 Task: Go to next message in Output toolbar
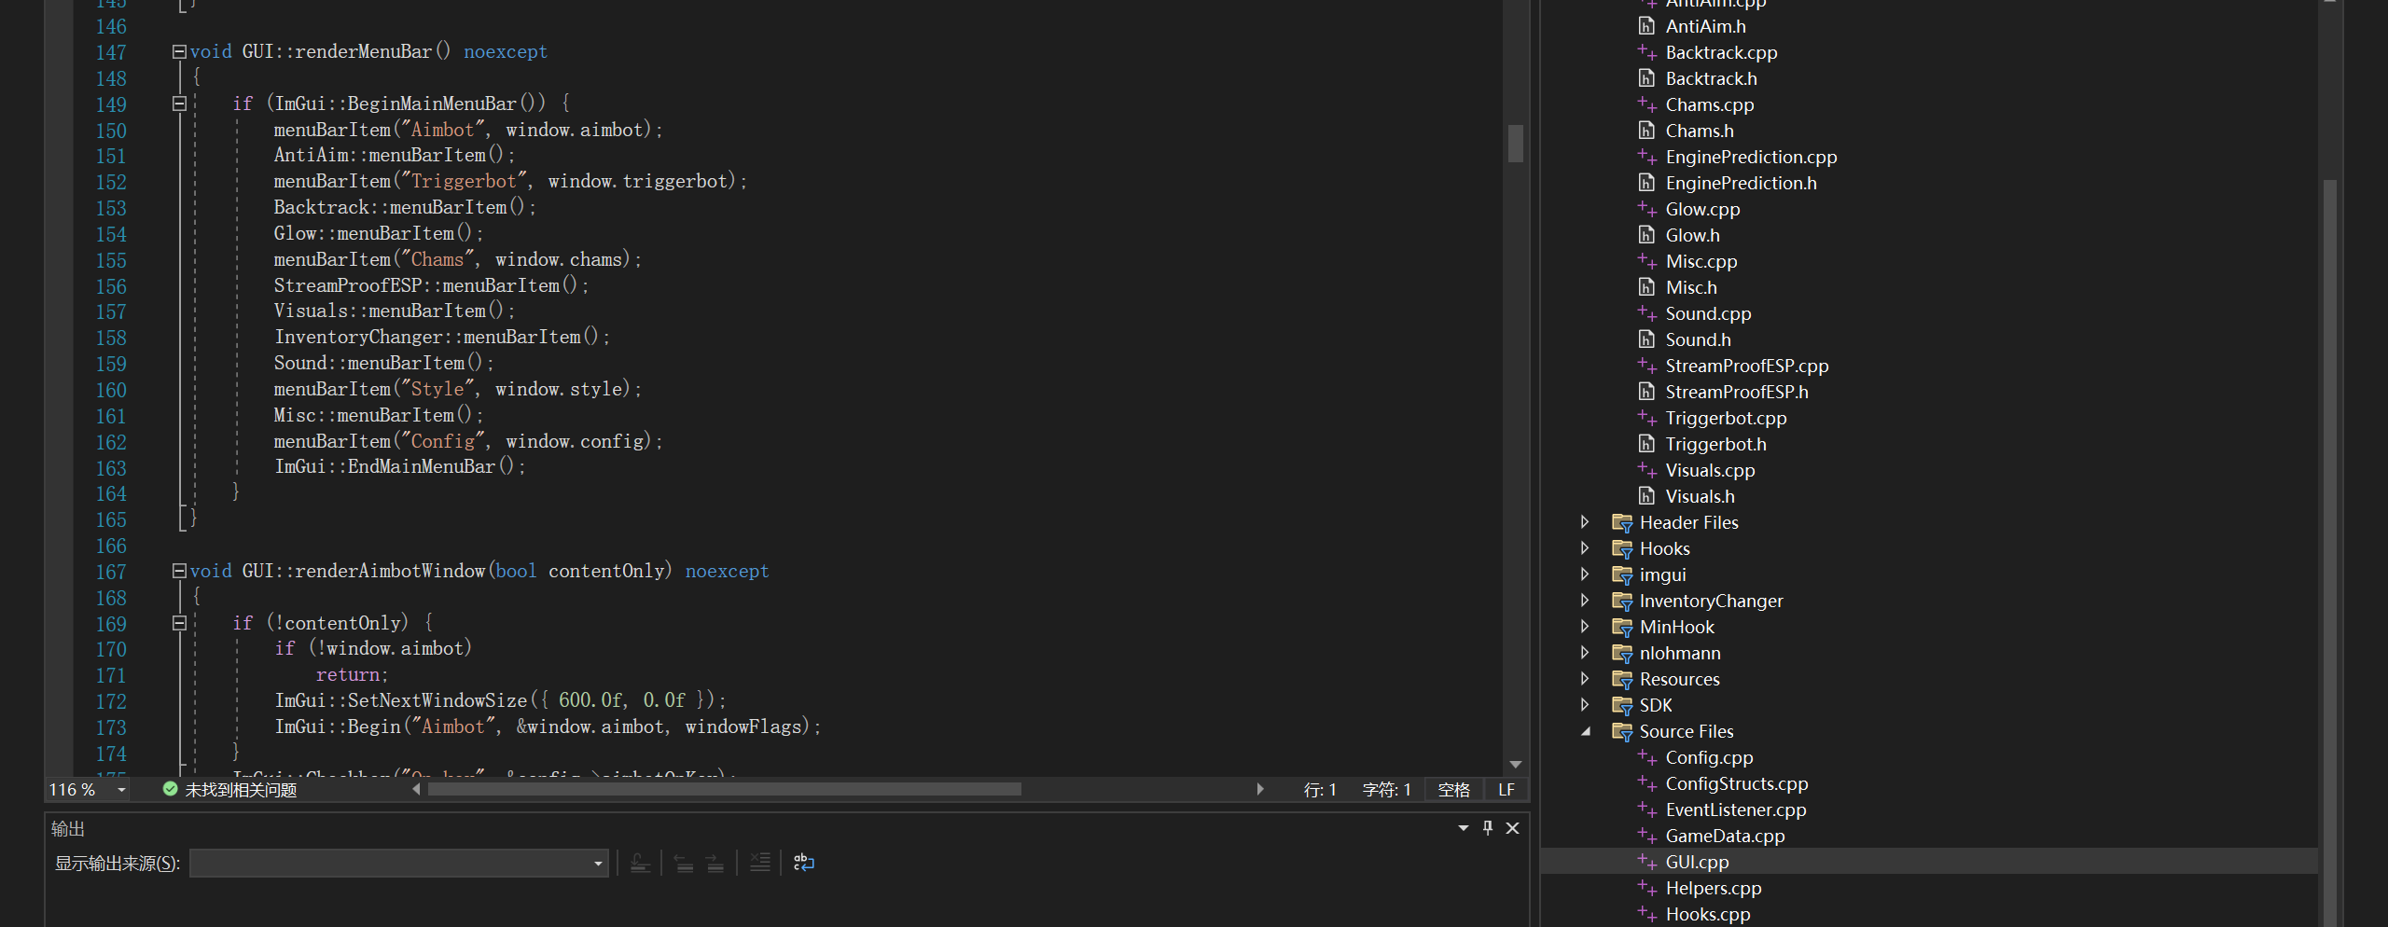[x=715, y=862]
